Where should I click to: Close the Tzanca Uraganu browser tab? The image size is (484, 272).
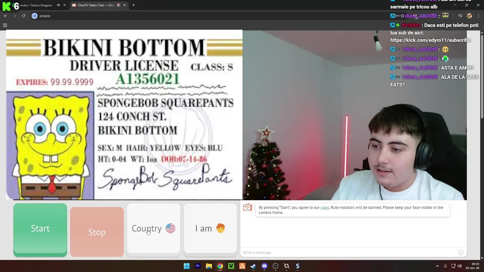click(x=64, y=5)
